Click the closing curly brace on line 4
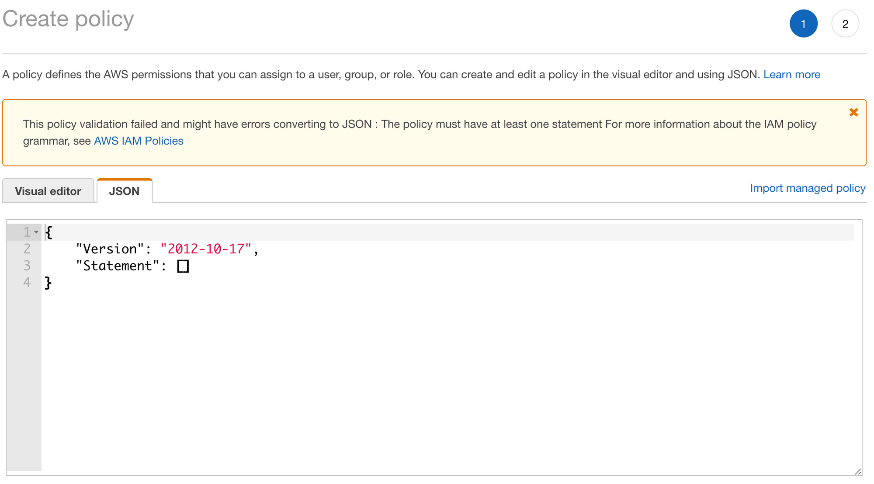This screenshot has height=484, width=874. point(49,283)
